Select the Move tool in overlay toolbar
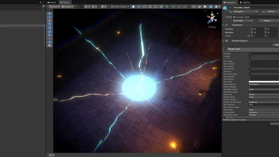 [x=50, y=17]
